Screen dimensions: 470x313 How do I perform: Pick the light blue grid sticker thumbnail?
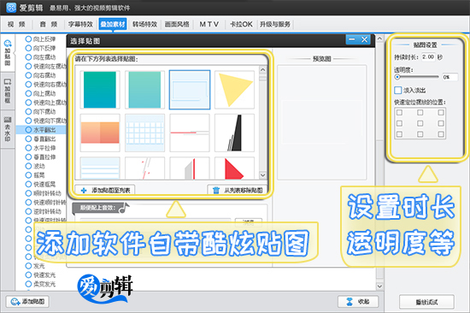pyautogui.click(x=144, y=133)
